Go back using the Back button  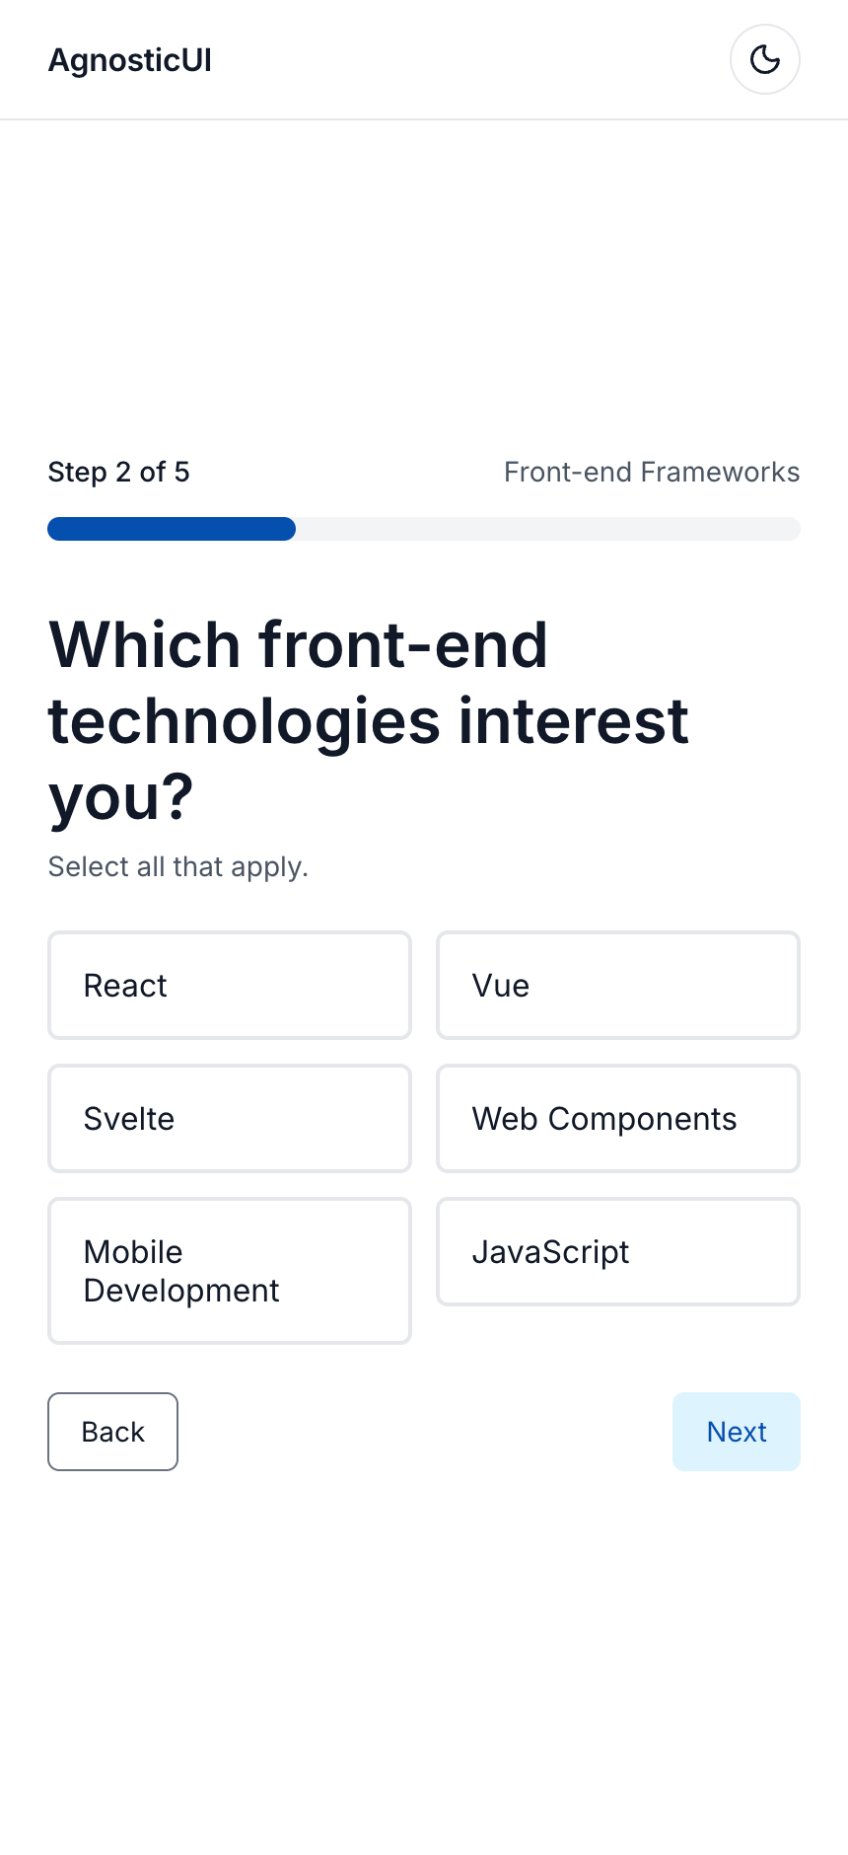tap(112, 1432)
